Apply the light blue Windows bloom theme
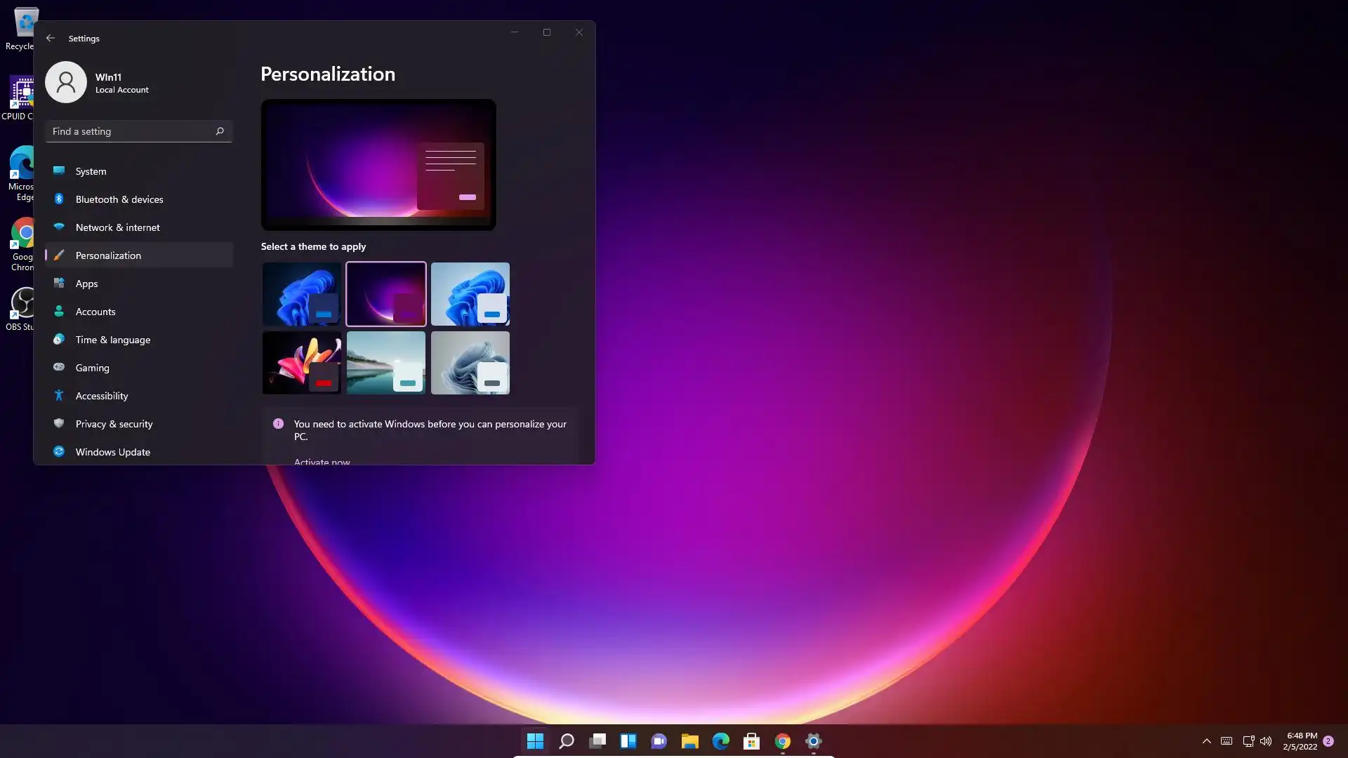Viewport: 1348px width, 758px height. point(470,294)
